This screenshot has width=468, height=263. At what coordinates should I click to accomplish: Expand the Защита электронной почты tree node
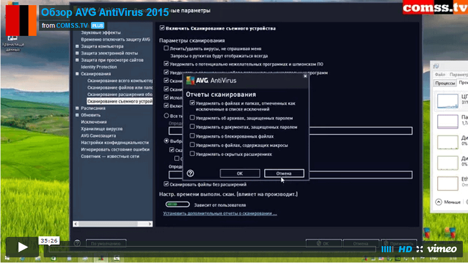[x=77, y=53]
